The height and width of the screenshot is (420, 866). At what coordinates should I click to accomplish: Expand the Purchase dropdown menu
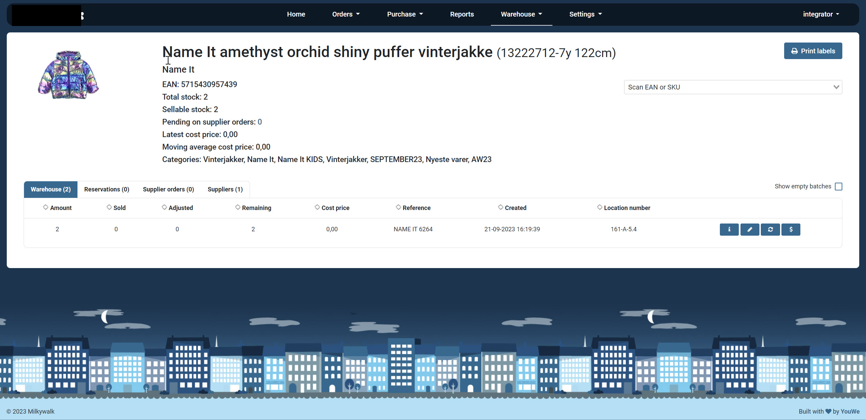[405, 14]
